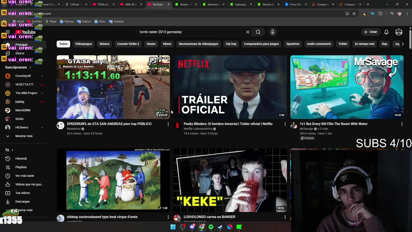Expand the Suscripciones section chevron
The height and width of the screenshot is (232, 412).
pyautogui.click(x=30, y=67)
